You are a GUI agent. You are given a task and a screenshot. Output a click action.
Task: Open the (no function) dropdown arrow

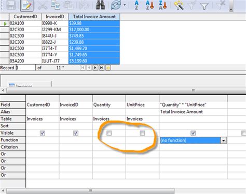tap(223, 140)
